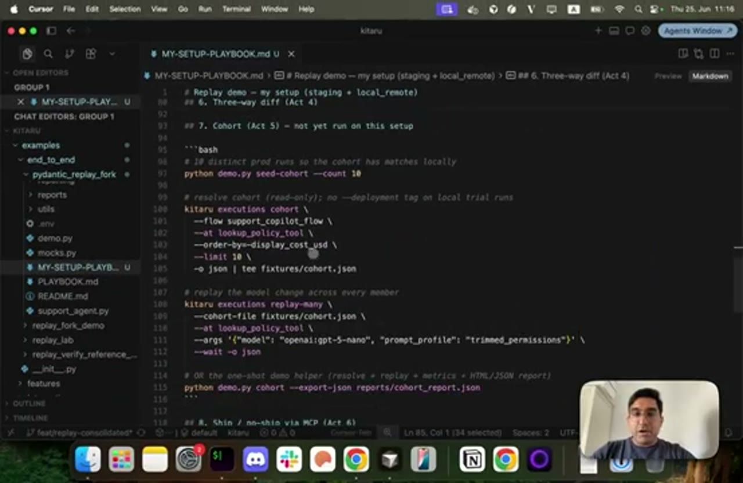Open the Selection menu
The width and height of the screenshot is (743, 483).
[x=125, y=9]
